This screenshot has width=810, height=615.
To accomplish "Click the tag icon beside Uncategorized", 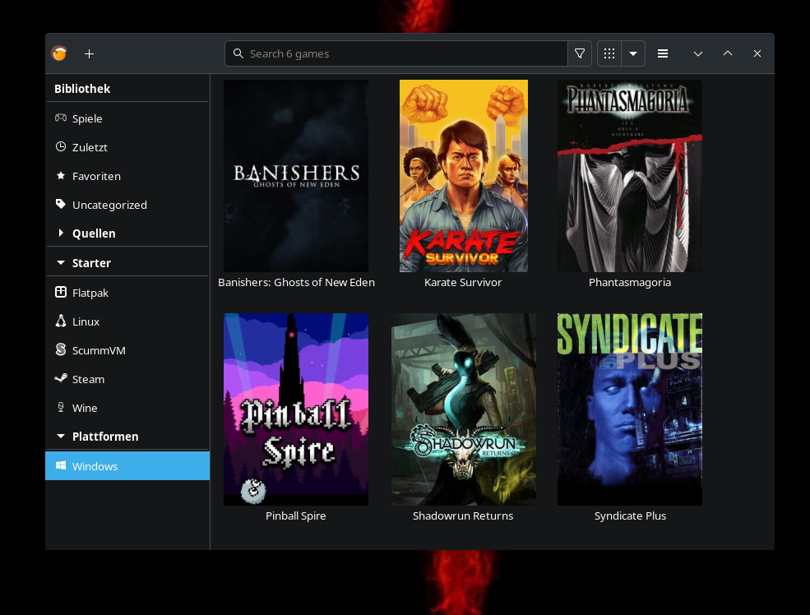I will (60, 205).
